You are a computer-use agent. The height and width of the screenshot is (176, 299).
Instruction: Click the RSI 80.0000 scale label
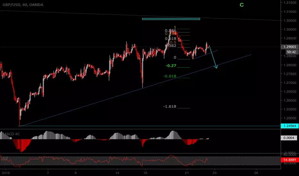coord(290,155)
